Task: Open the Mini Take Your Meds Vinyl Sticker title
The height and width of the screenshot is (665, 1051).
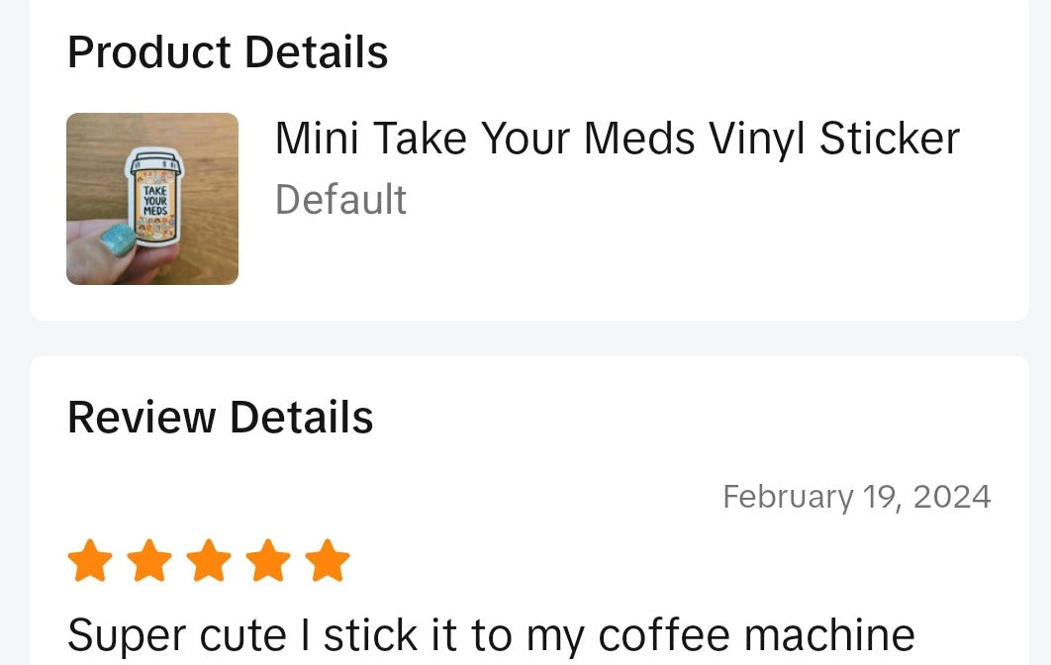Action: tap(617, 139)
